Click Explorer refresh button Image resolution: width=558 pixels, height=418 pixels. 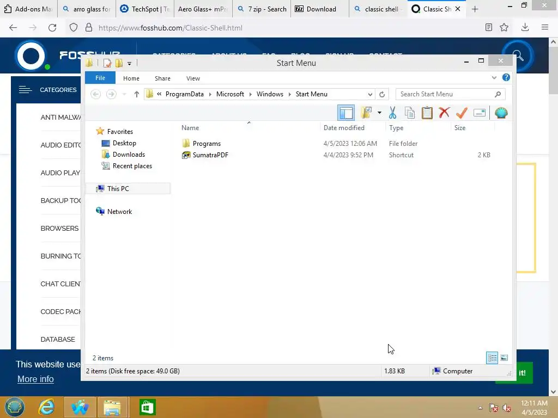point(382,94)
